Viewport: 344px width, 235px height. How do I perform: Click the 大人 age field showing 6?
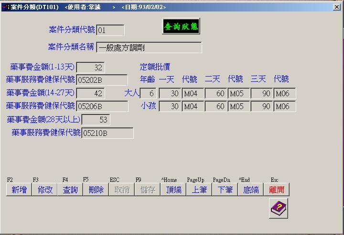tap(148, 93)
